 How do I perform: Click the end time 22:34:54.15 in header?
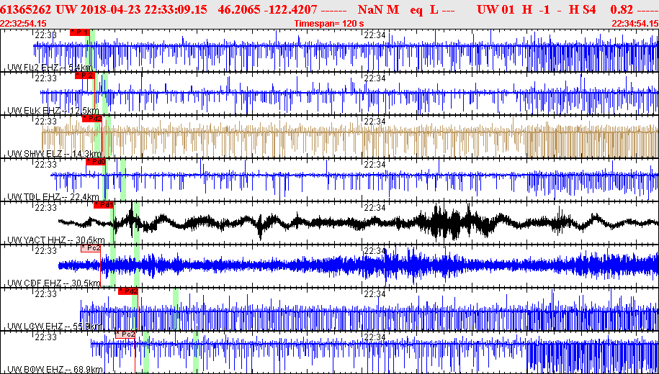coord(635,24)
